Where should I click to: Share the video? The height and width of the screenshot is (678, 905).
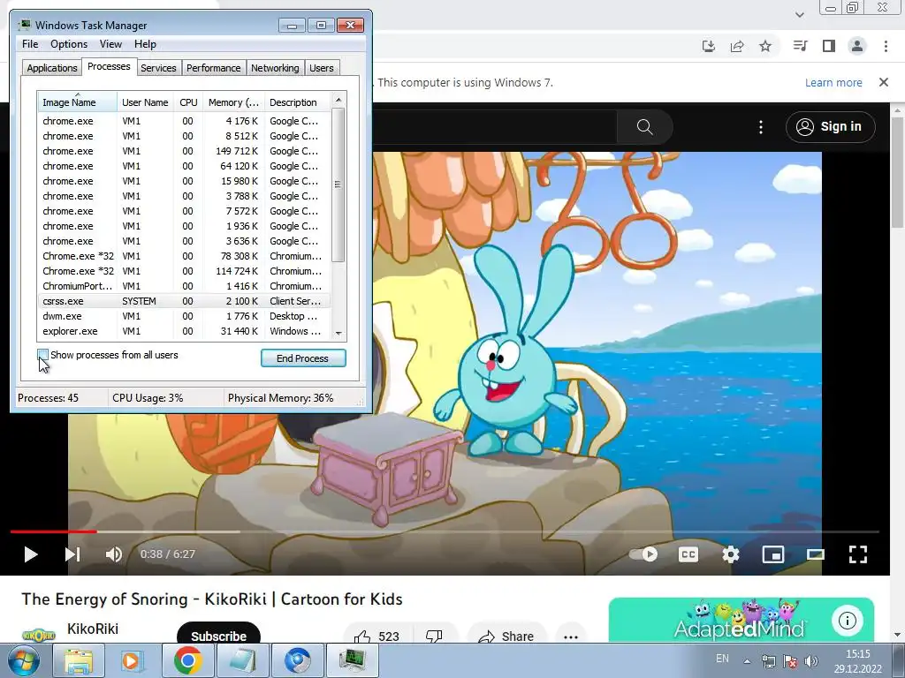(x=506, y=636)
